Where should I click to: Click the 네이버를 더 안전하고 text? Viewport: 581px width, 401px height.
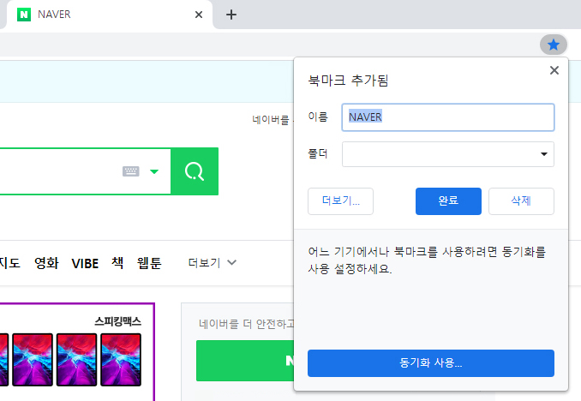247,324
